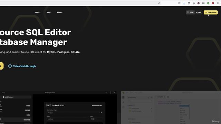Click the gray rectangular extension icon
Screen dimensions: 221x124
point(203,3)
